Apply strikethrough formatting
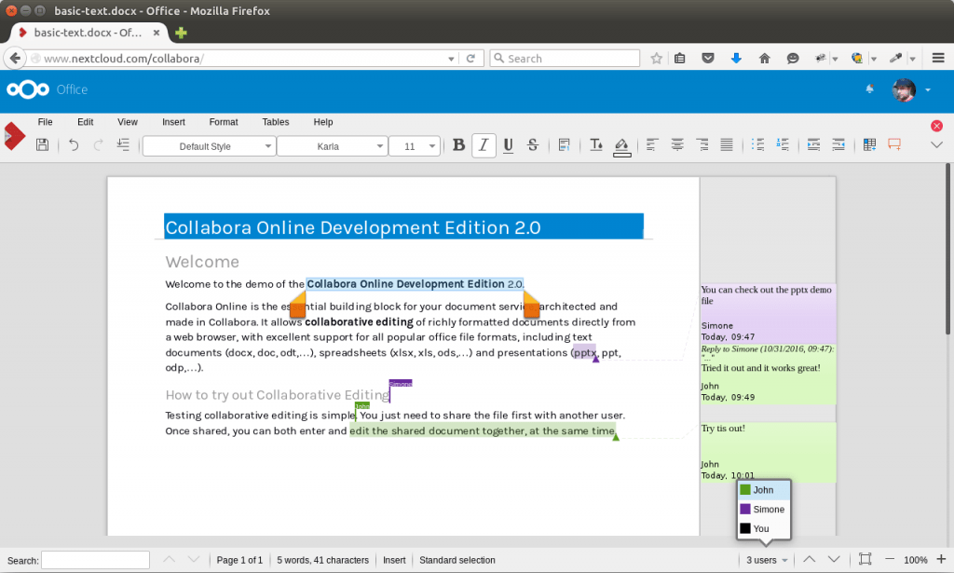This screenshot has width=954, height=573. 532,144
